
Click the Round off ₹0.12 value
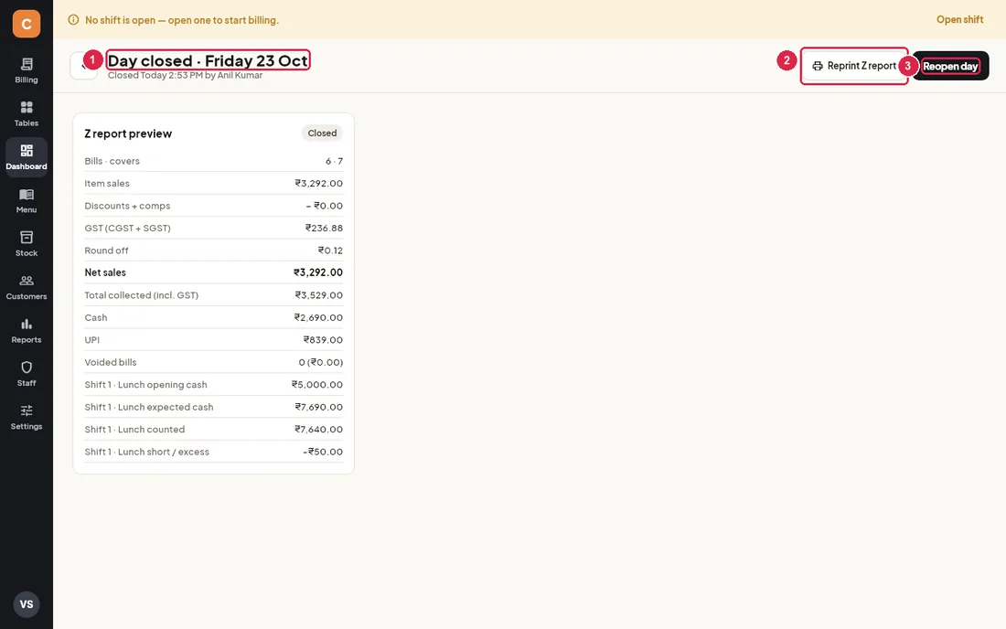pos(330,251)
